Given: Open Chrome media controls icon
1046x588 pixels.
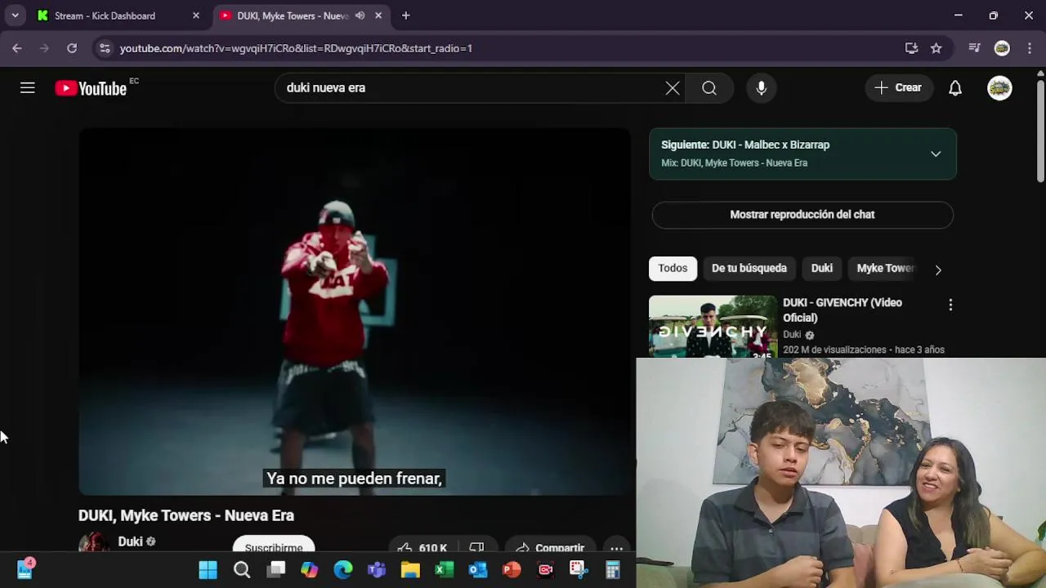Looking at the screenshot, I should click(974, 48).
